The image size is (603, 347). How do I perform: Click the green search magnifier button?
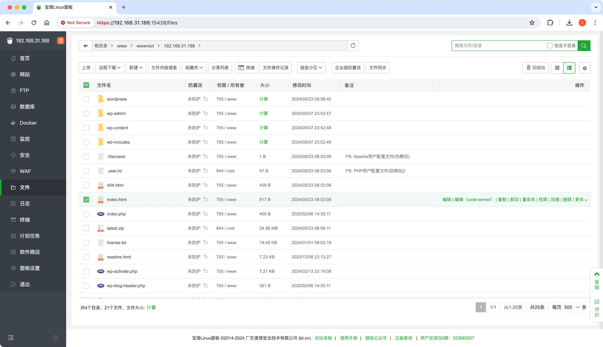[x=584, y=46]
